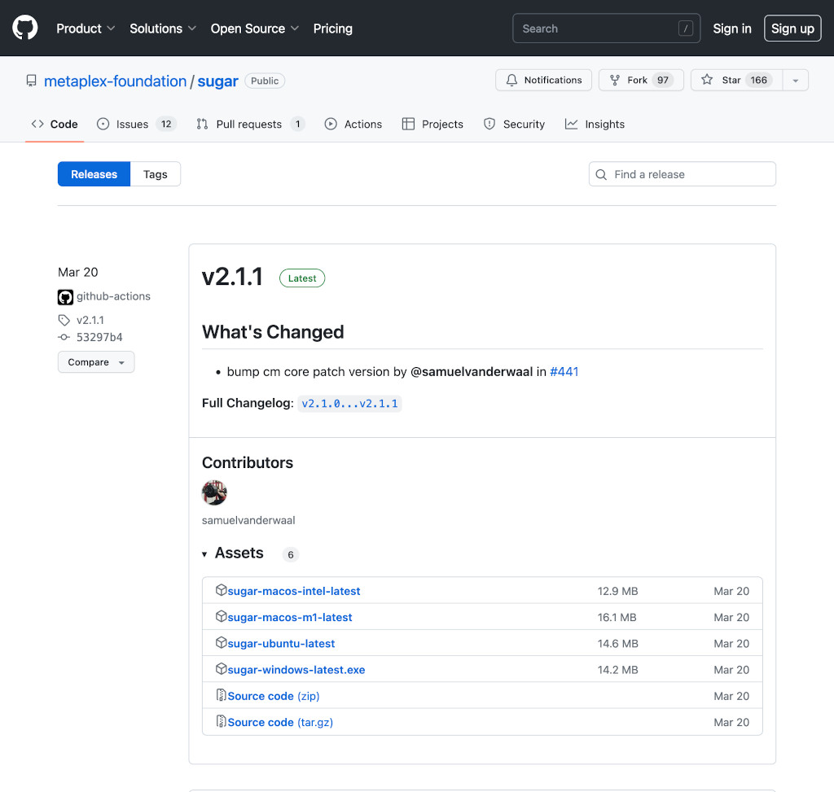Open the Pull requests tab
This screenshot has width=834, height=792.
251,124
